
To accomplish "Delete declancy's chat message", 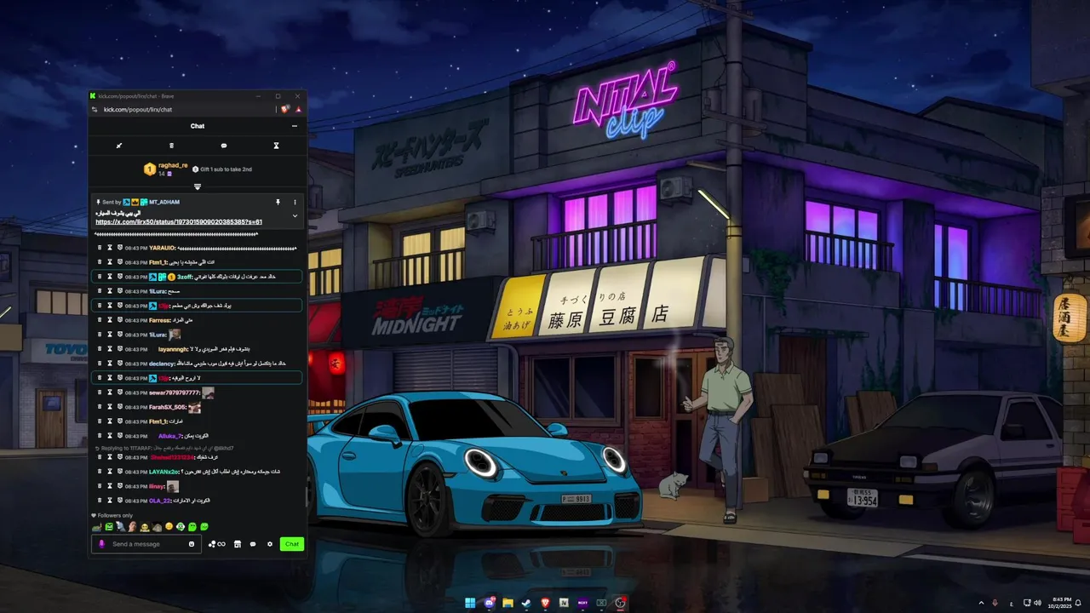I will coord(100,364).
